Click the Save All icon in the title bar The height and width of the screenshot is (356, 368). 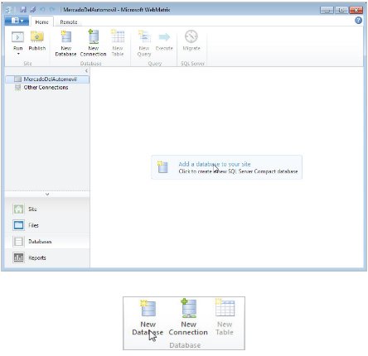(x=33, y=10)
